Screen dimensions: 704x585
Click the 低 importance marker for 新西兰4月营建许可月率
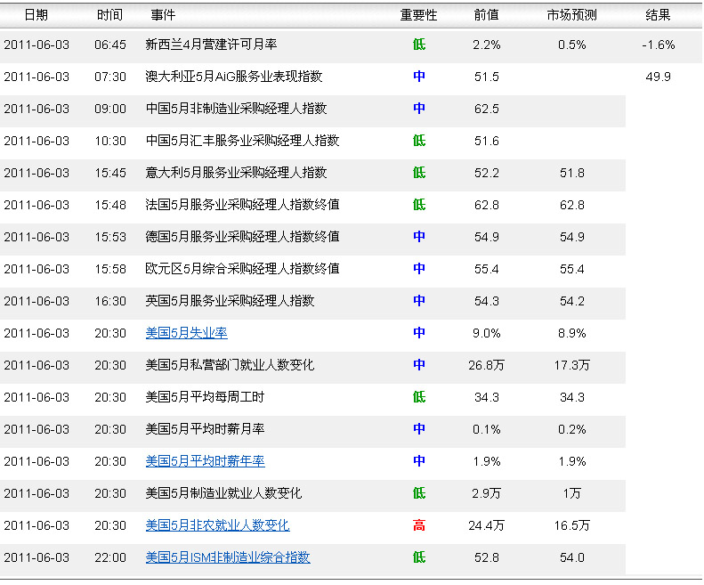(x=419, y=45)
